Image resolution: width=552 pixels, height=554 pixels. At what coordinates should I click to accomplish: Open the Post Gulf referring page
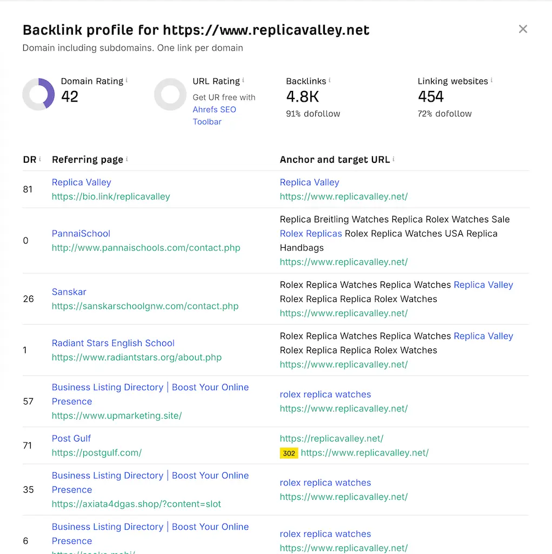[71, 438]
